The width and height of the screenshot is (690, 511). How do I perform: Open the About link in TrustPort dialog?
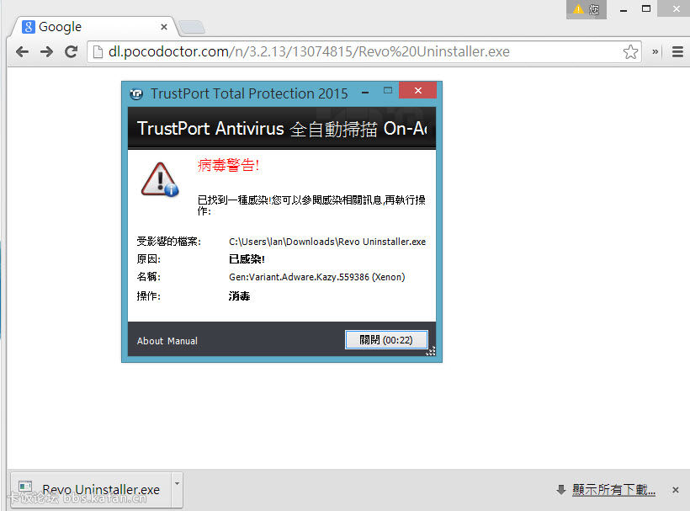pos(150,341)
